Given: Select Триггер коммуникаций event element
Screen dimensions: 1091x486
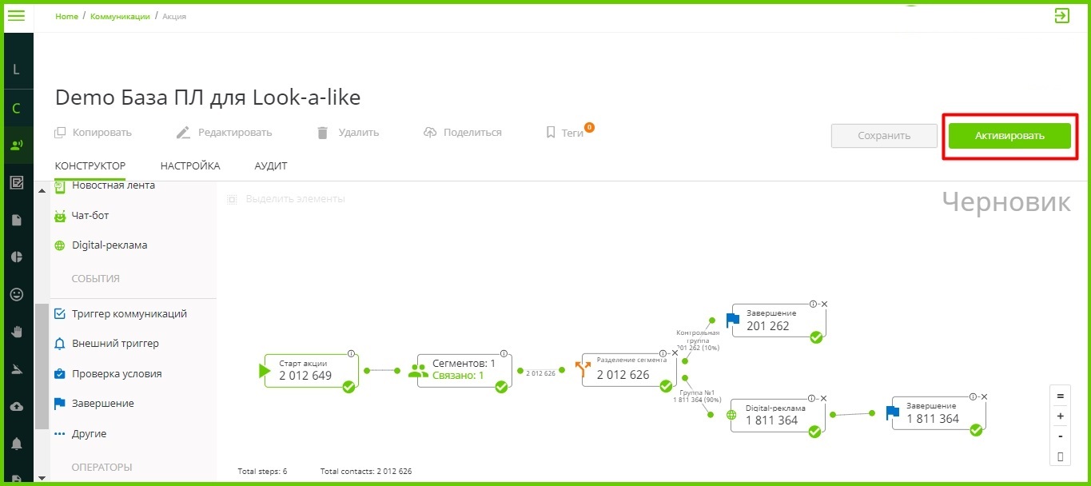Looking at the screenshot, I should pyautogui.click(x=129, y=313).
